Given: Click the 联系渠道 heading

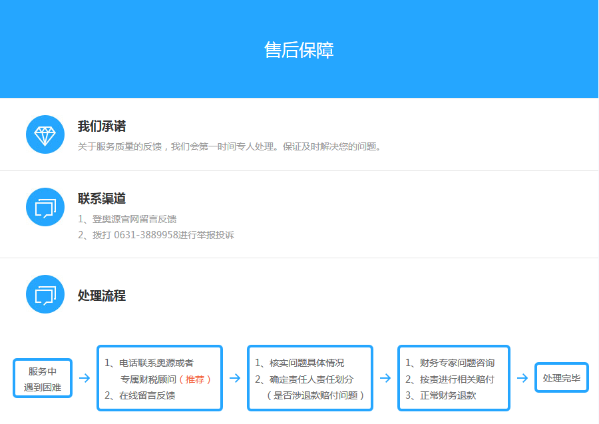Looking at the screenshot, I should click(102, 199).
